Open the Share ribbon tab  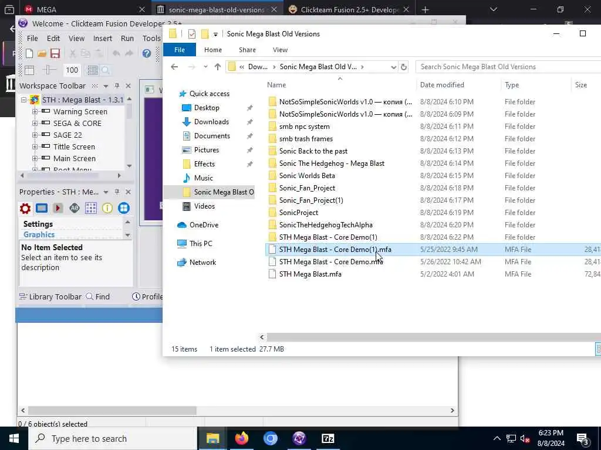point(247,50)
